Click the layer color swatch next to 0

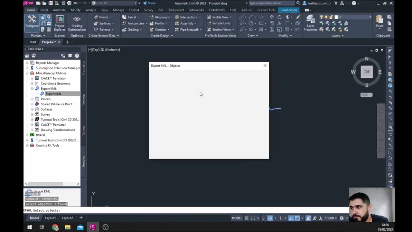point(336,17)
